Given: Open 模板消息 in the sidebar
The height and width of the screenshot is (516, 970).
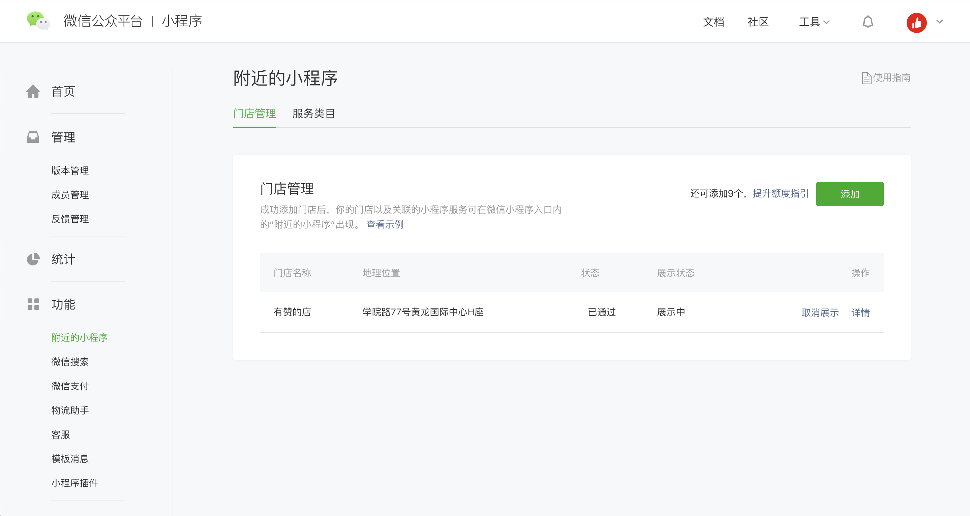Looking at the screenshot, I should click(x=70, y=458).
